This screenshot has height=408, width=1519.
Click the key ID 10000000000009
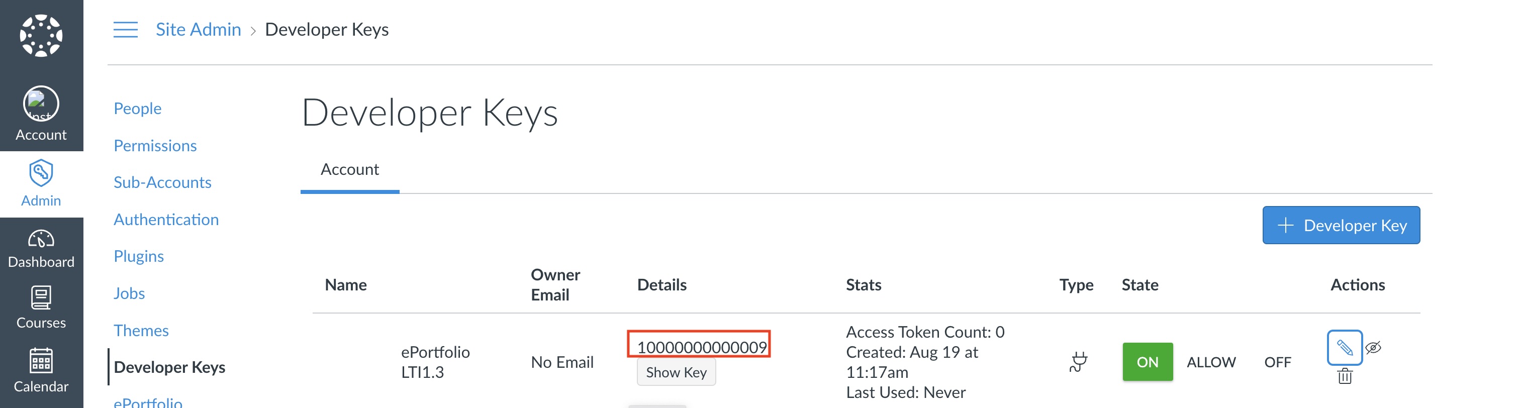(701, 347)
